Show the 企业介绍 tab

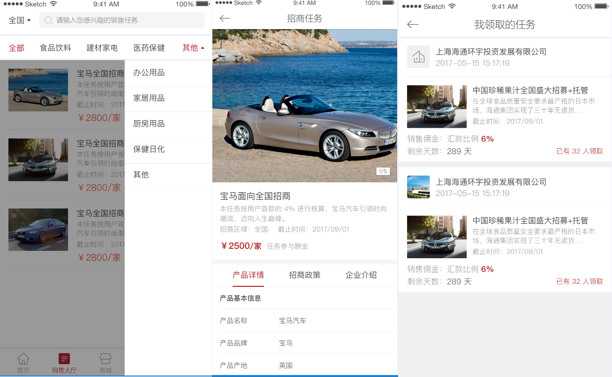(361, 275)
